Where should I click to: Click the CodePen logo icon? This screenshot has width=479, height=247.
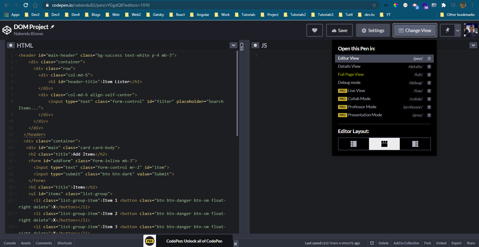click(7, 30)
